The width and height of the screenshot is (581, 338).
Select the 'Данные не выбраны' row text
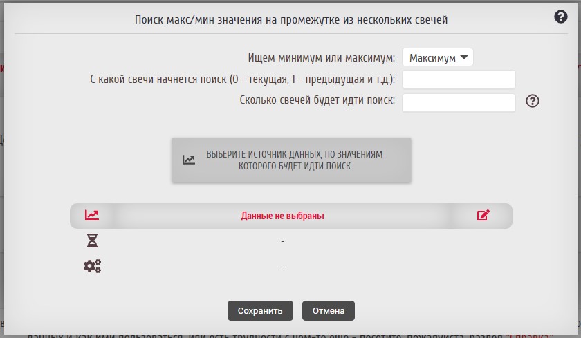[282, 216]
